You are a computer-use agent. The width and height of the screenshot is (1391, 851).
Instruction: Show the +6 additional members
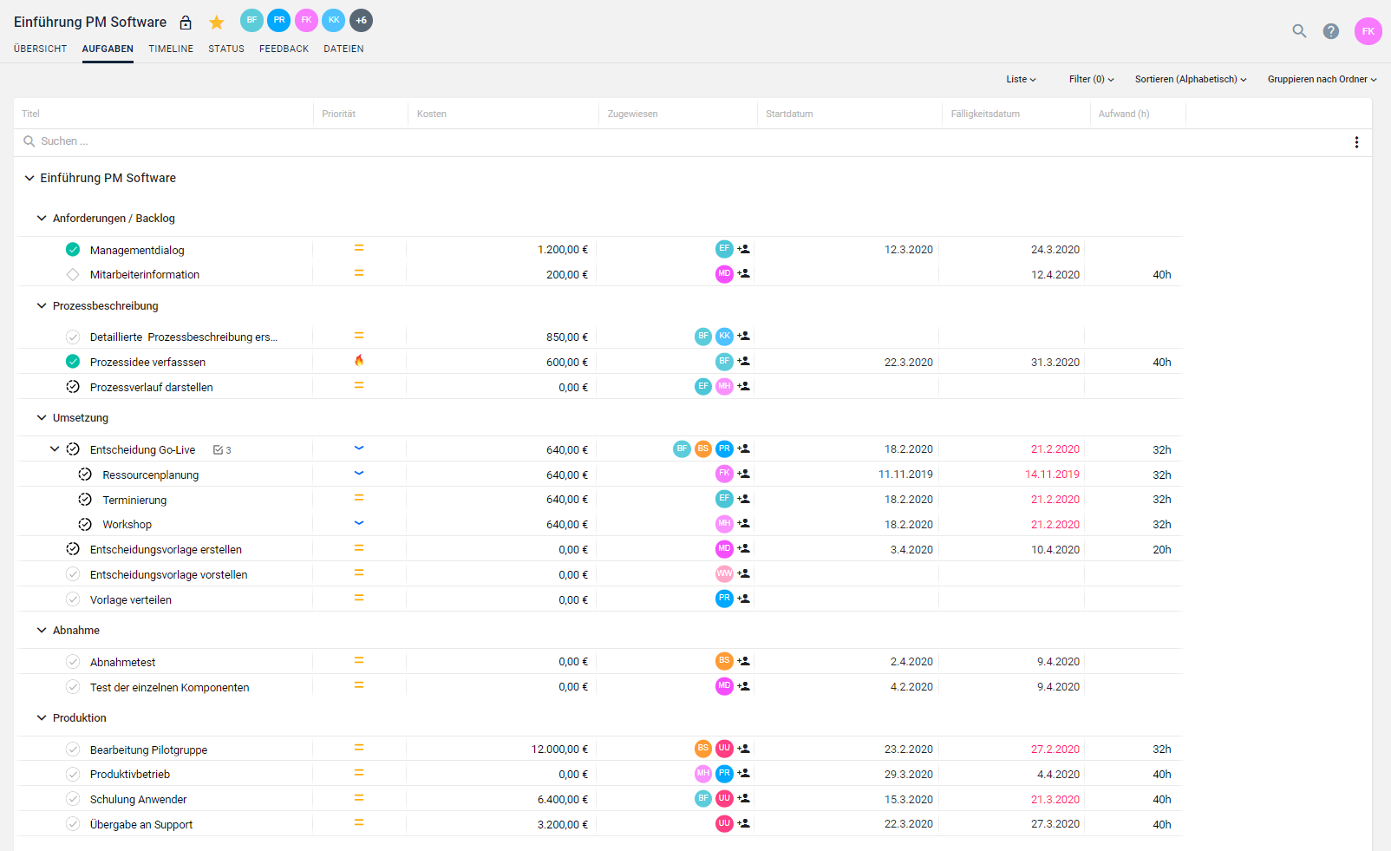(361, 20)
